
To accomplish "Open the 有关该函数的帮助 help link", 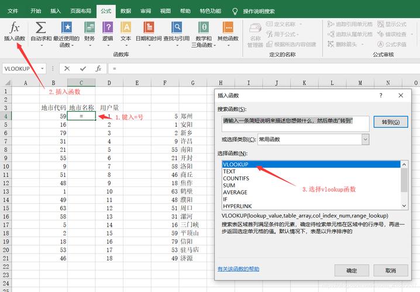I will coord(239,269).
